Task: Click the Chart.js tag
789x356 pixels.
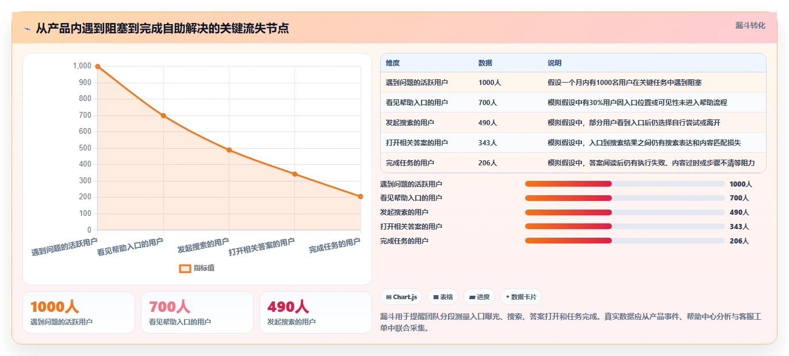Action: coord(401,297)
